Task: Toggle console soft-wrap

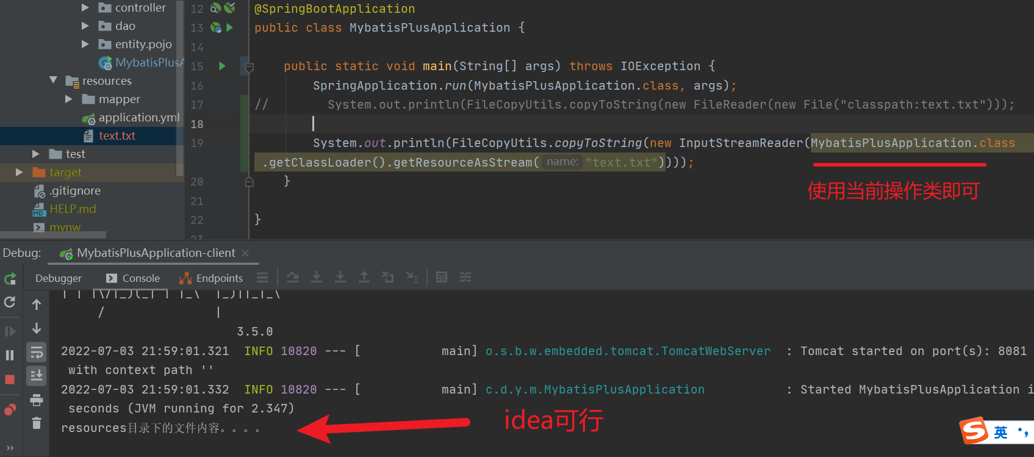Action: 37,352
